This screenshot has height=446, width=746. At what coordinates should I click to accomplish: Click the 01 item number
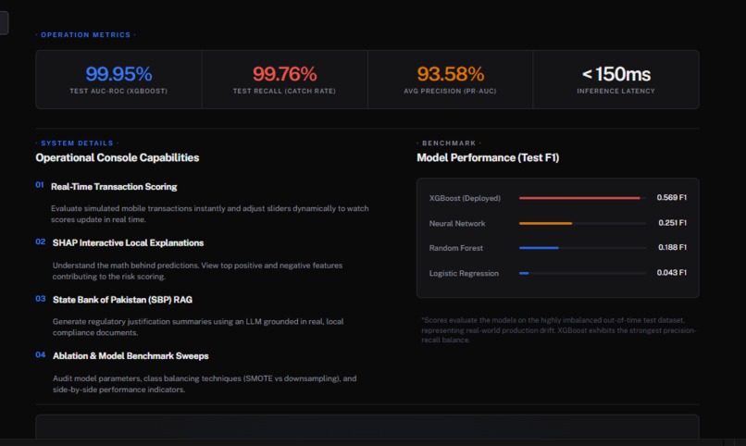pos(40,184)
